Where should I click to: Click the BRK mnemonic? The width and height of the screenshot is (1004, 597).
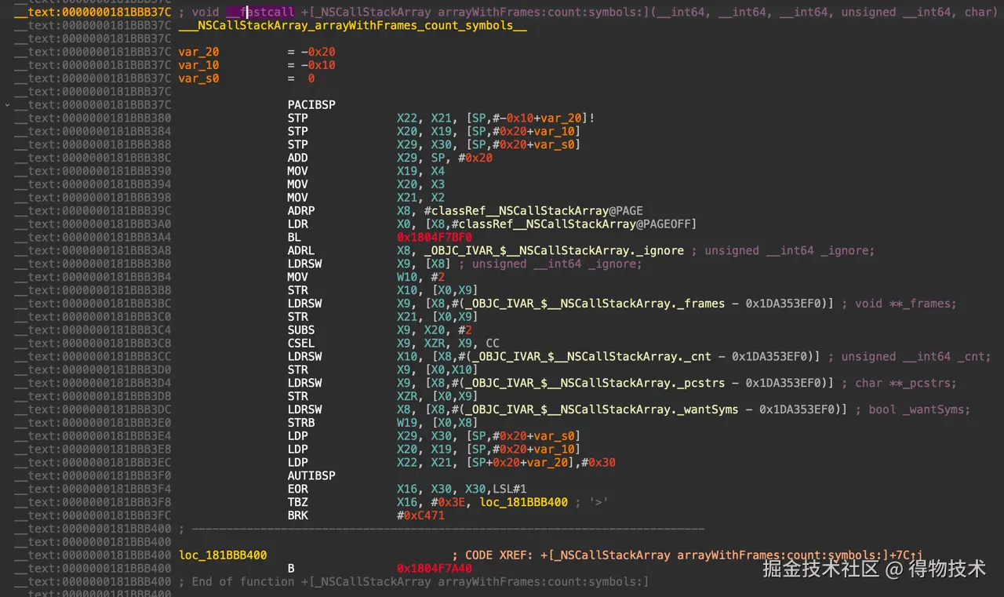pyautogui.click(x=298, y=515)
